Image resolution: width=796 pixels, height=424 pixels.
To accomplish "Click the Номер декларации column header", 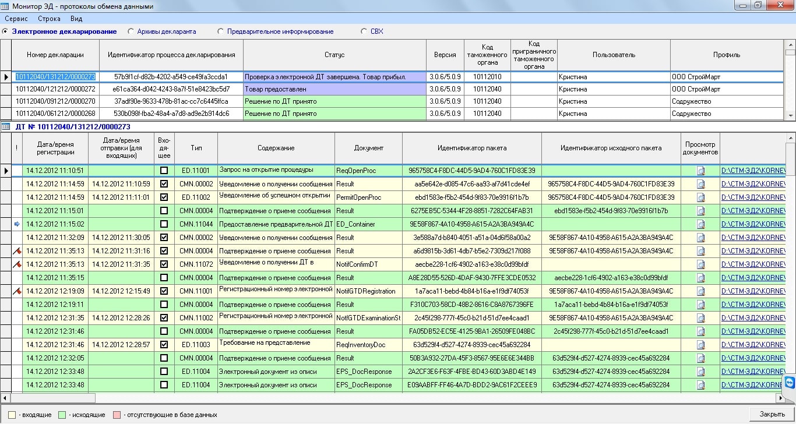I will pyautogui.click(x=55, y=55).
